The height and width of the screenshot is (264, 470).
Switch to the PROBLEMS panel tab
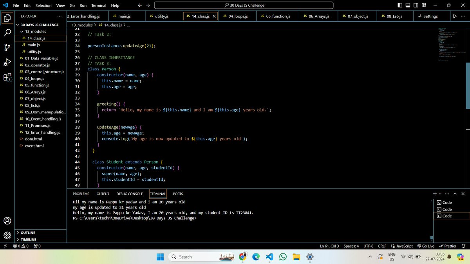click(x=81, y=194)
